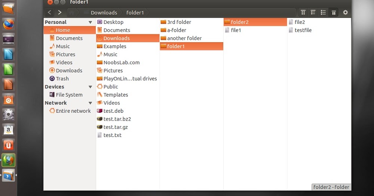Collapse the Devices section
374x196 pixels.
pos(90,87)
